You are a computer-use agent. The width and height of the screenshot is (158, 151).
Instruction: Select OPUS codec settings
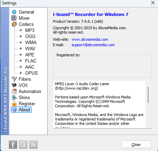click(31, 73)
